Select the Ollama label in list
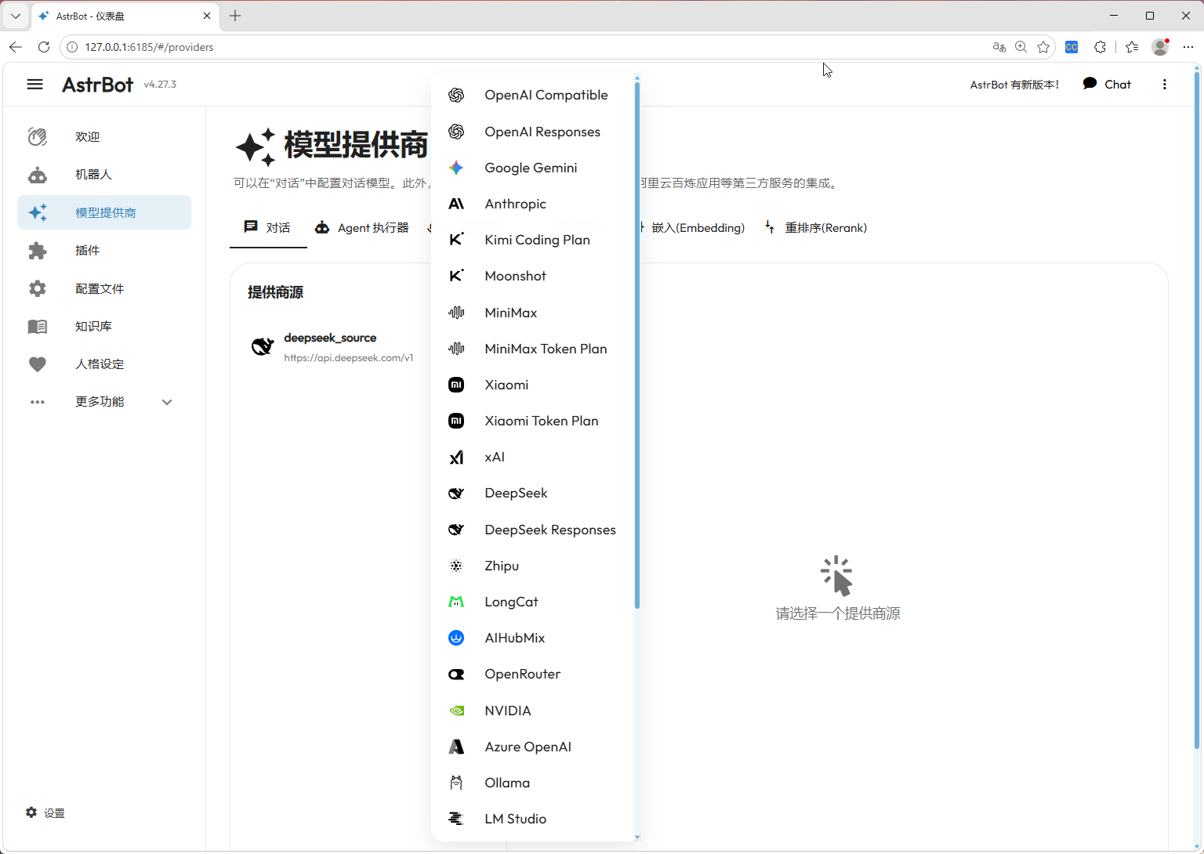1204x854 pixels. coord(507,783)
